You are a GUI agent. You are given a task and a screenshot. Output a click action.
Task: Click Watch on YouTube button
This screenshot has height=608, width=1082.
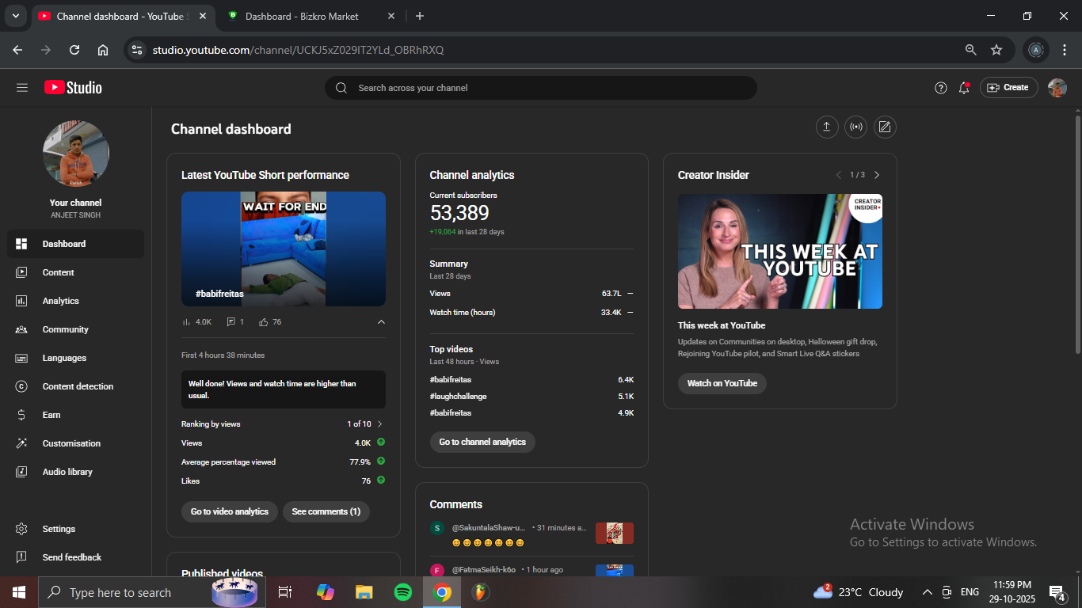pos(722,383)
